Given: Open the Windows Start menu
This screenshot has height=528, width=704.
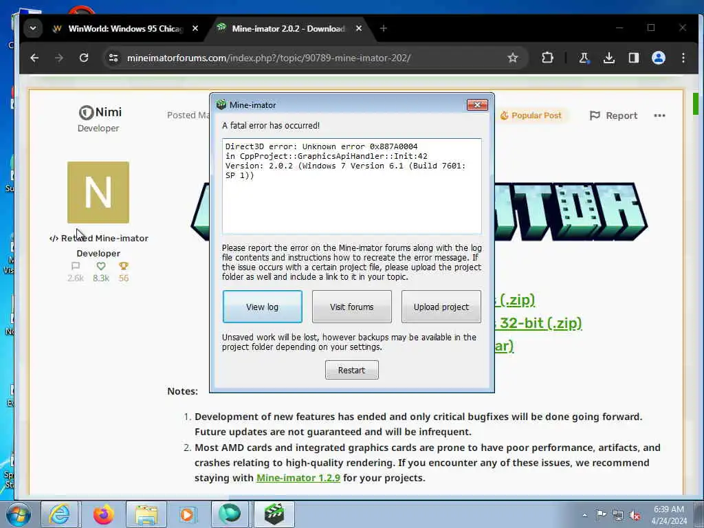Looking at the screenshot, I should click(18, 514).
